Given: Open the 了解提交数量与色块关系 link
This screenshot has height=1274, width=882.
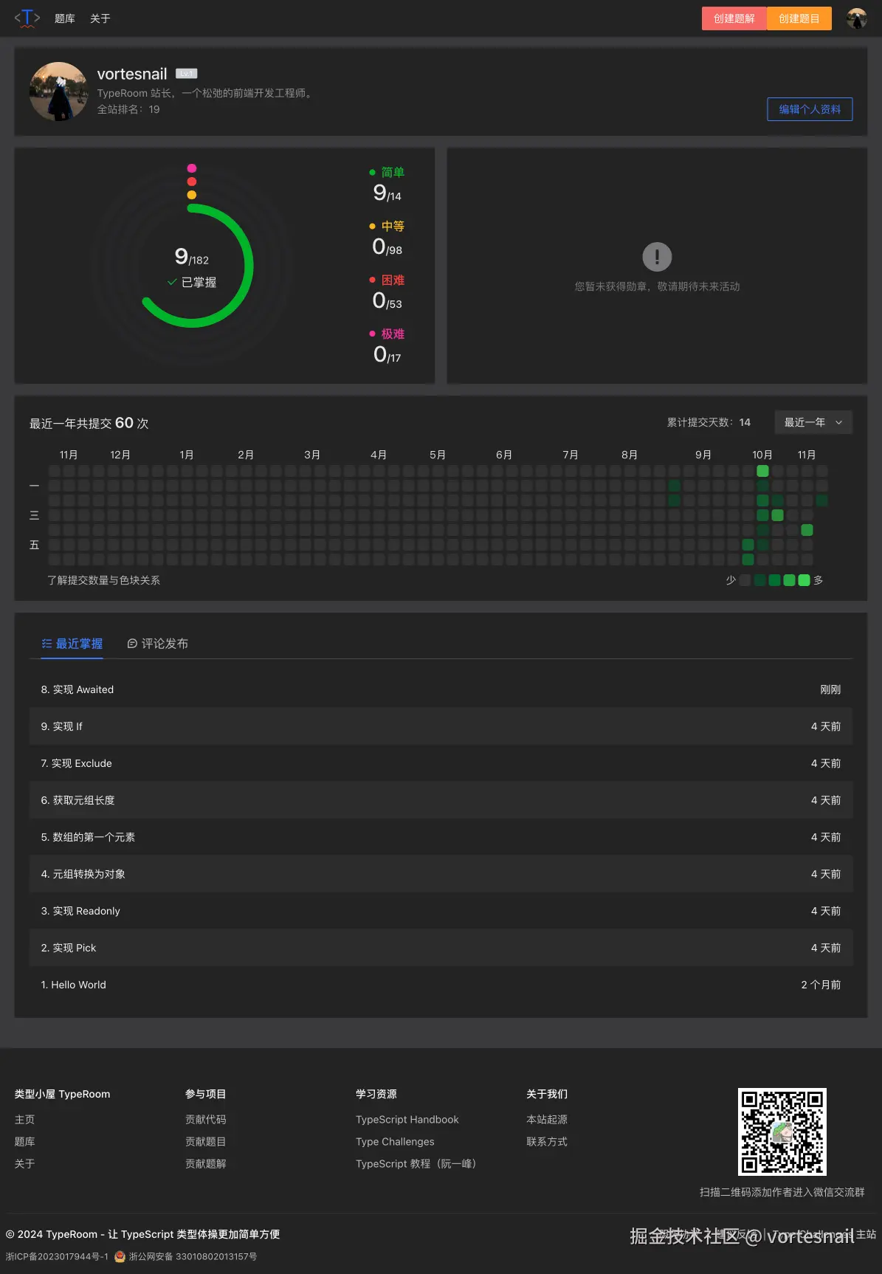Looking at the screenshot, I should (x=103, y=580).
